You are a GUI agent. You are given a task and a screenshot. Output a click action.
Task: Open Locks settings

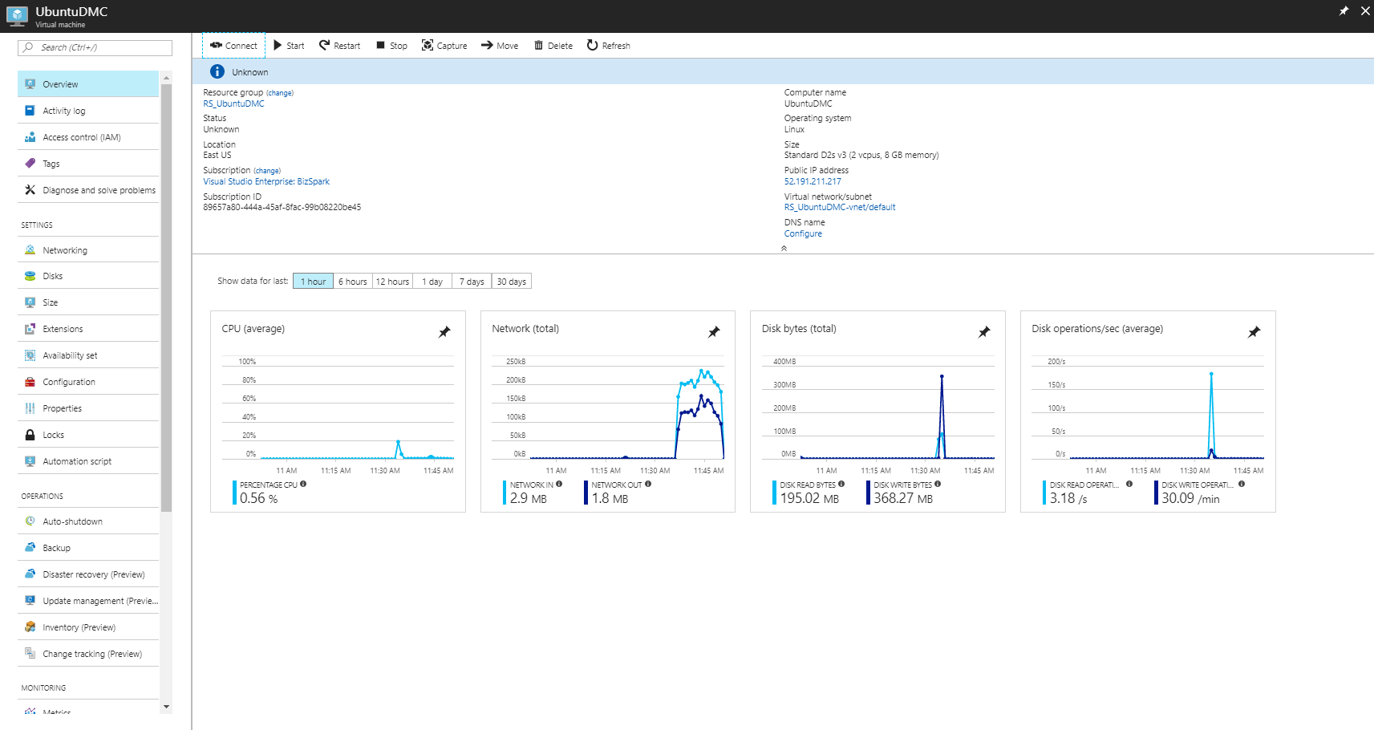tap(88, 435)
